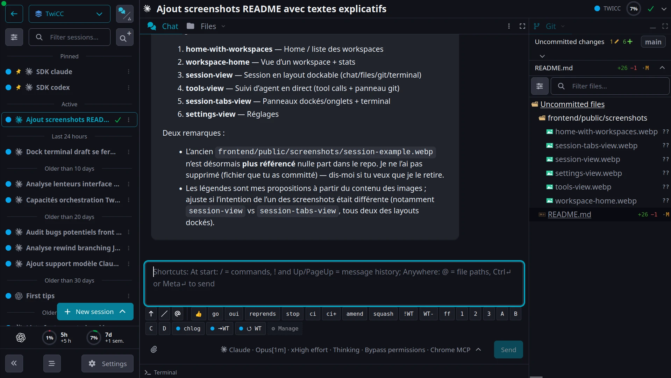Open the Files tab dropdown arrow

[x=223, y=26]
